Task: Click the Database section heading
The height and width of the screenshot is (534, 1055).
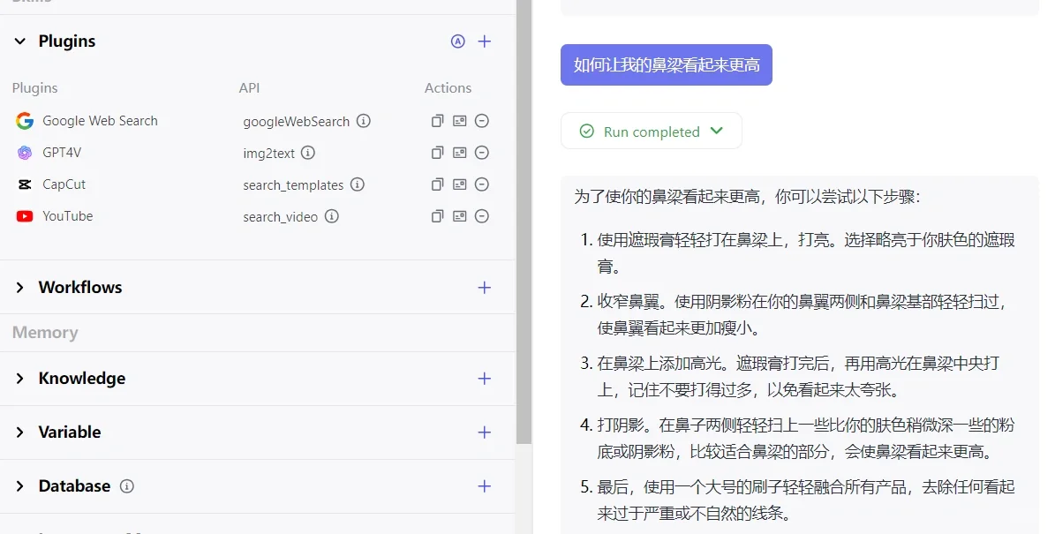Action: point(75,486)
